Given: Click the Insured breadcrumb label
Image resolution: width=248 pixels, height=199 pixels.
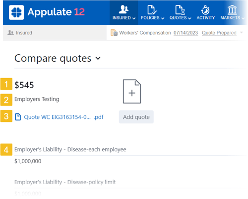Looking at the screenshot, I should (x=24, y=33).
